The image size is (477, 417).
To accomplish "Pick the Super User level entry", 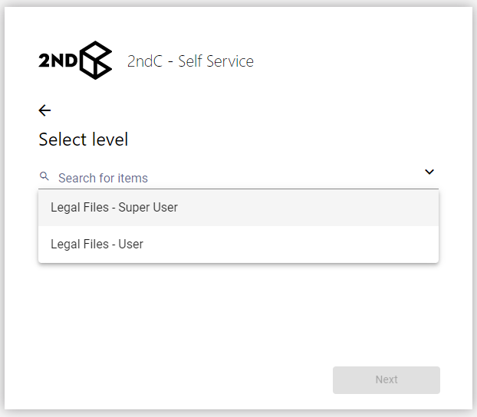I will pos(114,208).
